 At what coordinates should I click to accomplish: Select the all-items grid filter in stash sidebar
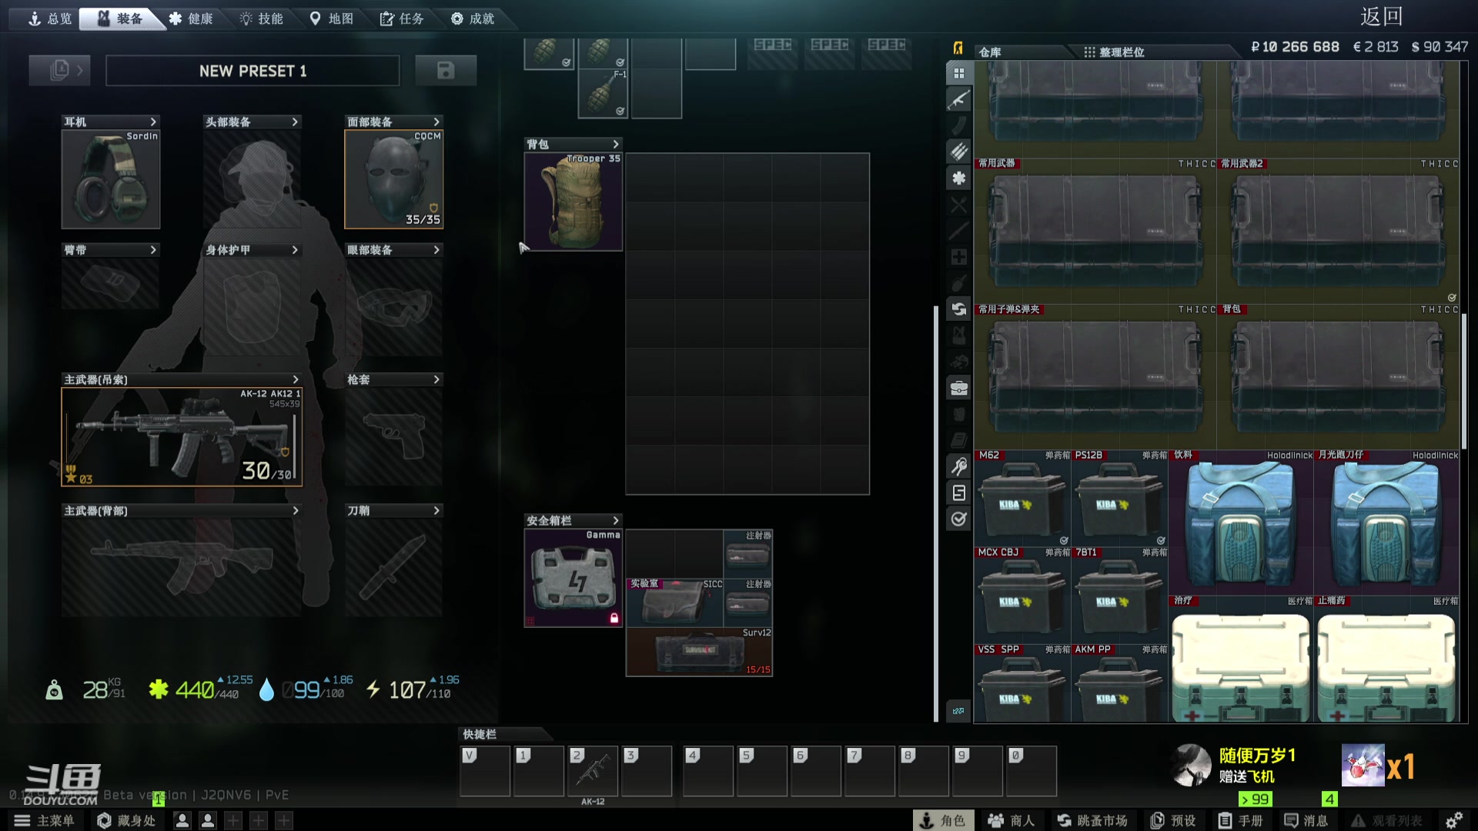pos(959,73)
